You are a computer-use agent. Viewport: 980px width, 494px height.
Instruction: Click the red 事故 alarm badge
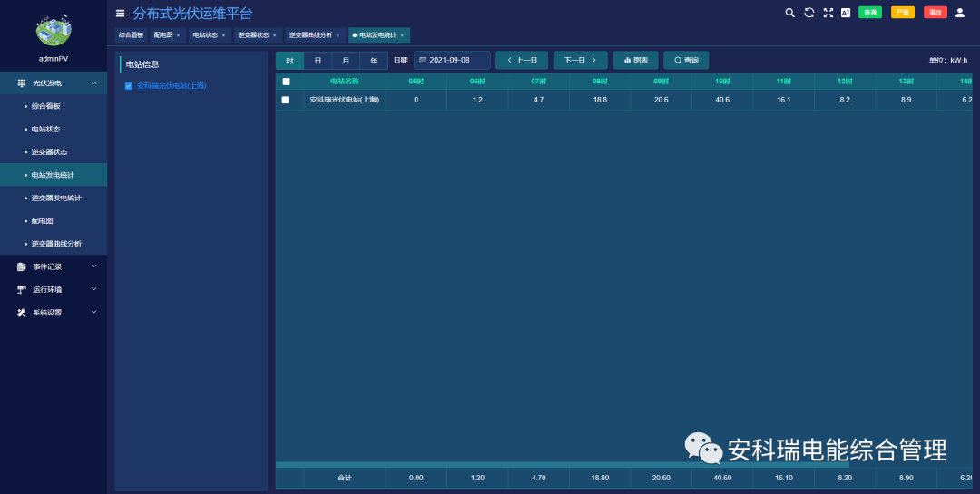point(936,13)
